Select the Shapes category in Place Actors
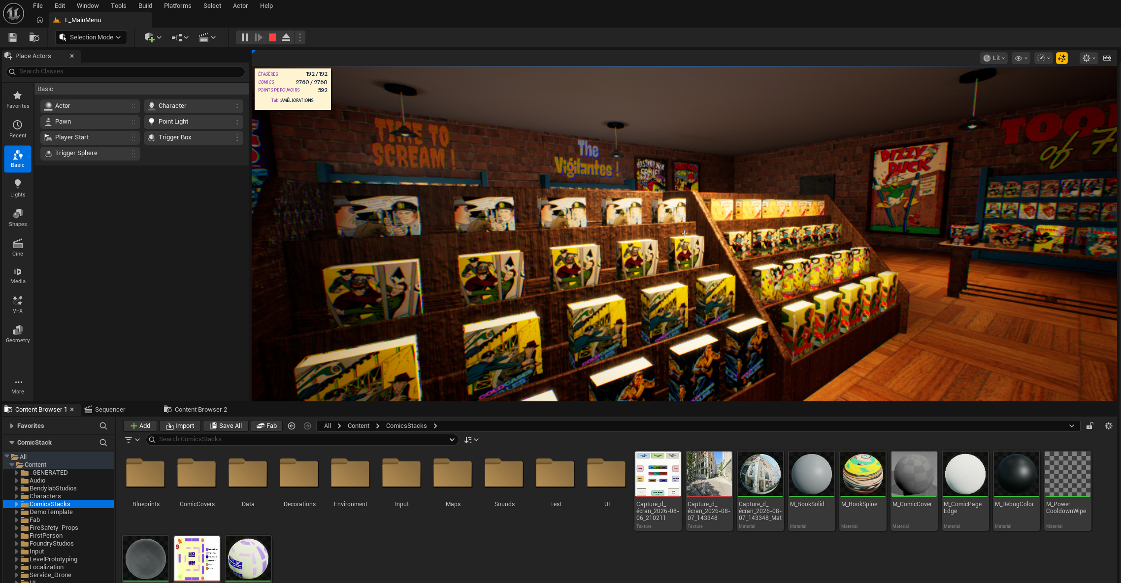1121x583 pixels. point(18,218)
